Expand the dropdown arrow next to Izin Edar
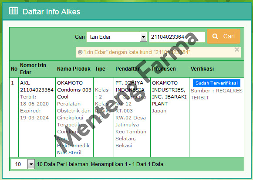The height and width of the screenshot is (180, 253). (143, 37)
